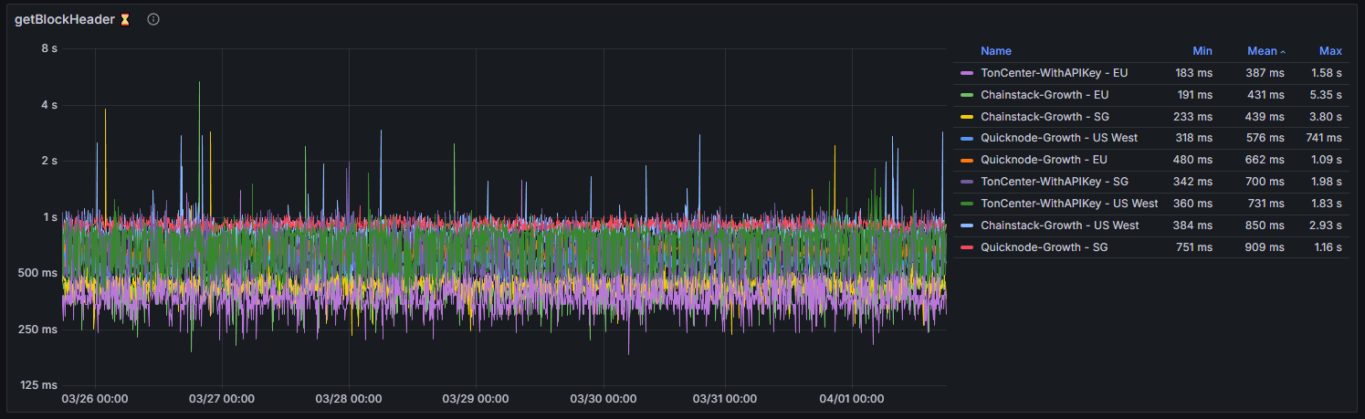
Task: Click the 5.35 s max value
Action: click(x=1326, y=95)
